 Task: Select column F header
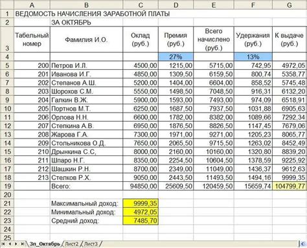pos(253,5)
